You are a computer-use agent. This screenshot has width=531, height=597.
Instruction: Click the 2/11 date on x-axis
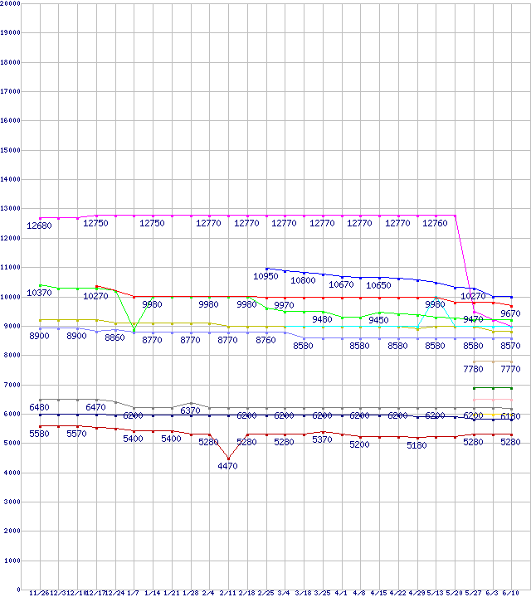228,593
